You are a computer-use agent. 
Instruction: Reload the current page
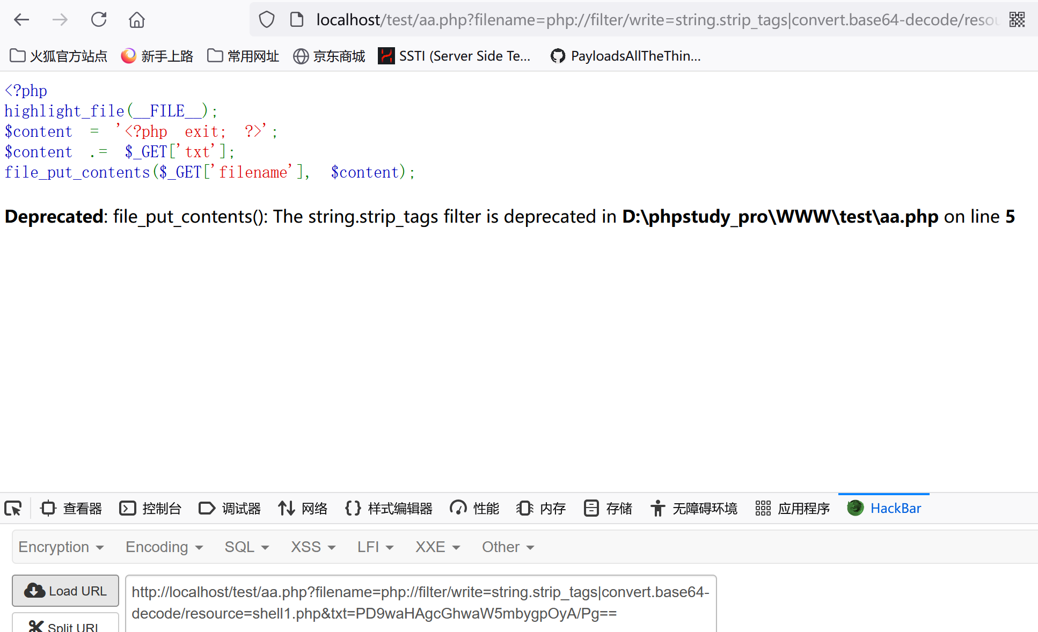tap(99, 20)
